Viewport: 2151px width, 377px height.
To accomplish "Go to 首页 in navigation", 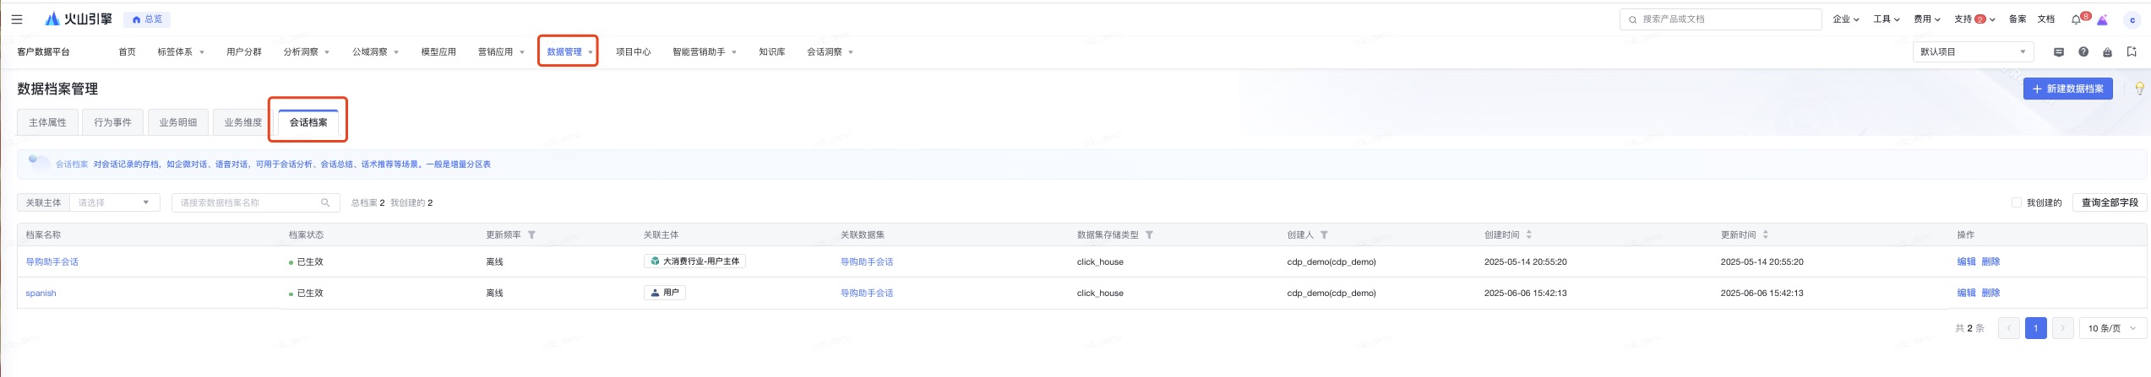I will click(127, 52).
